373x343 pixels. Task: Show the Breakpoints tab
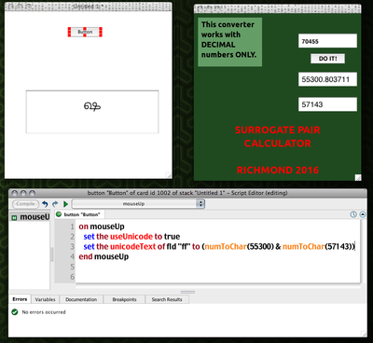pyautogui.click(x=124, y=299)
